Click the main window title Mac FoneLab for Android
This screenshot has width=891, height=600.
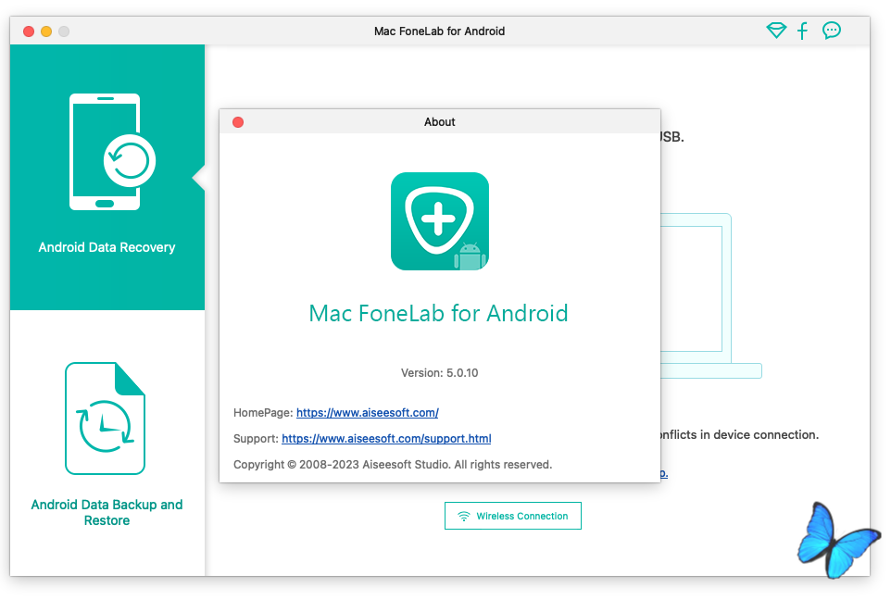click(439, 31)
